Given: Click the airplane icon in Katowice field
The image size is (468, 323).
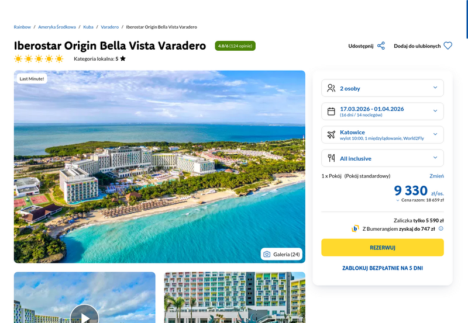Looking at the screenshot, I should [331, 135].
